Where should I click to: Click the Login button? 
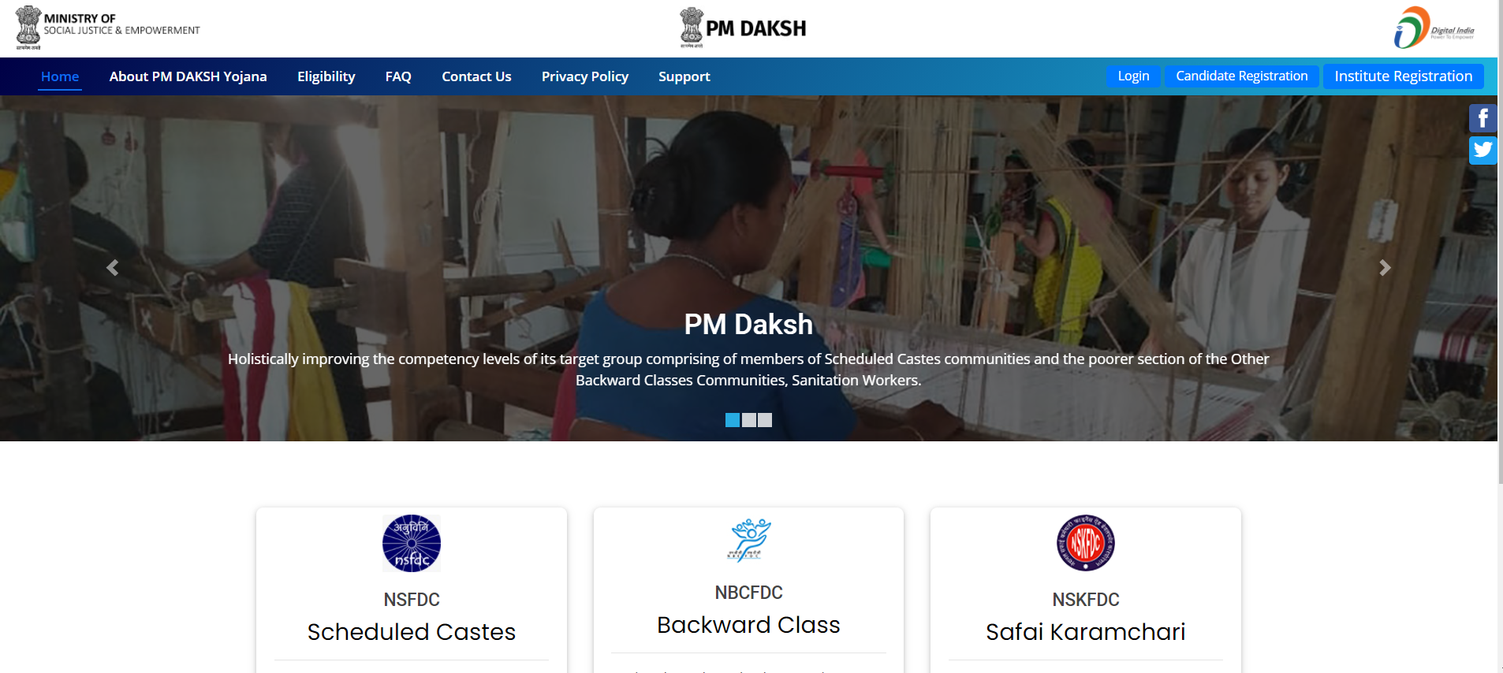click(x=1133, y=76)
